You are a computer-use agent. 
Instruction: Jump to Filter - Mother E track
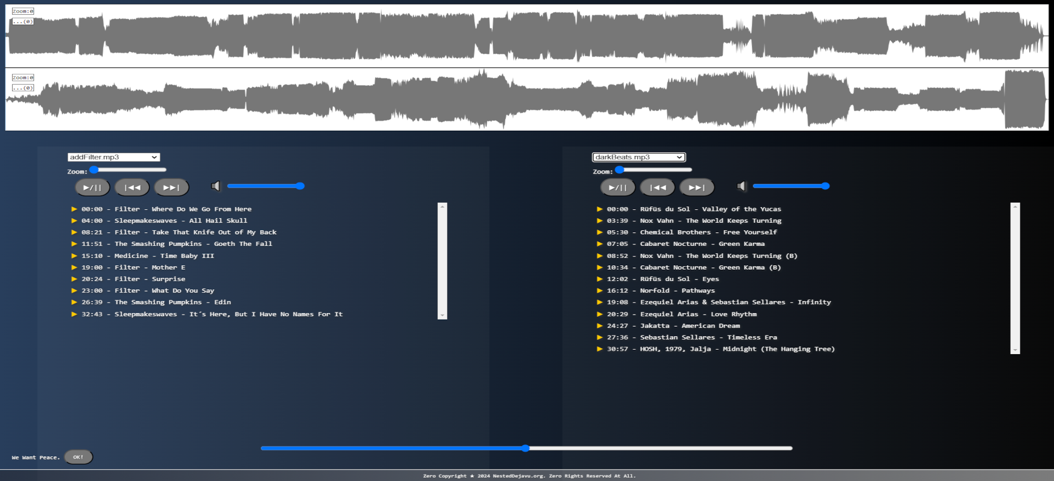pyautogui.click(x=149, y=267)
